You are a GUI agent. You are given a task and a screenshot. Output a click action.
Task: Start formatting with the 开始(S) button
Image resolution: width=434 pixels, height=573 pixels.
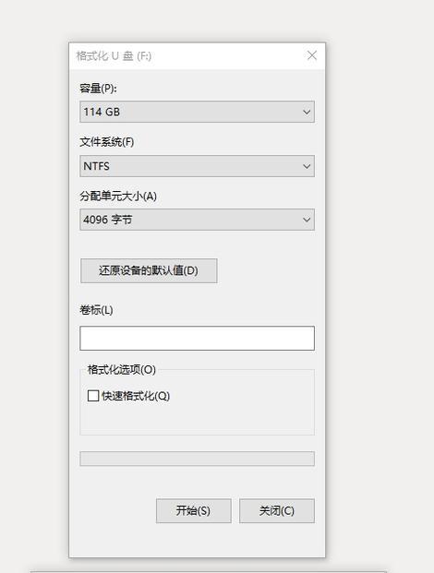click(x=193, y=511)
